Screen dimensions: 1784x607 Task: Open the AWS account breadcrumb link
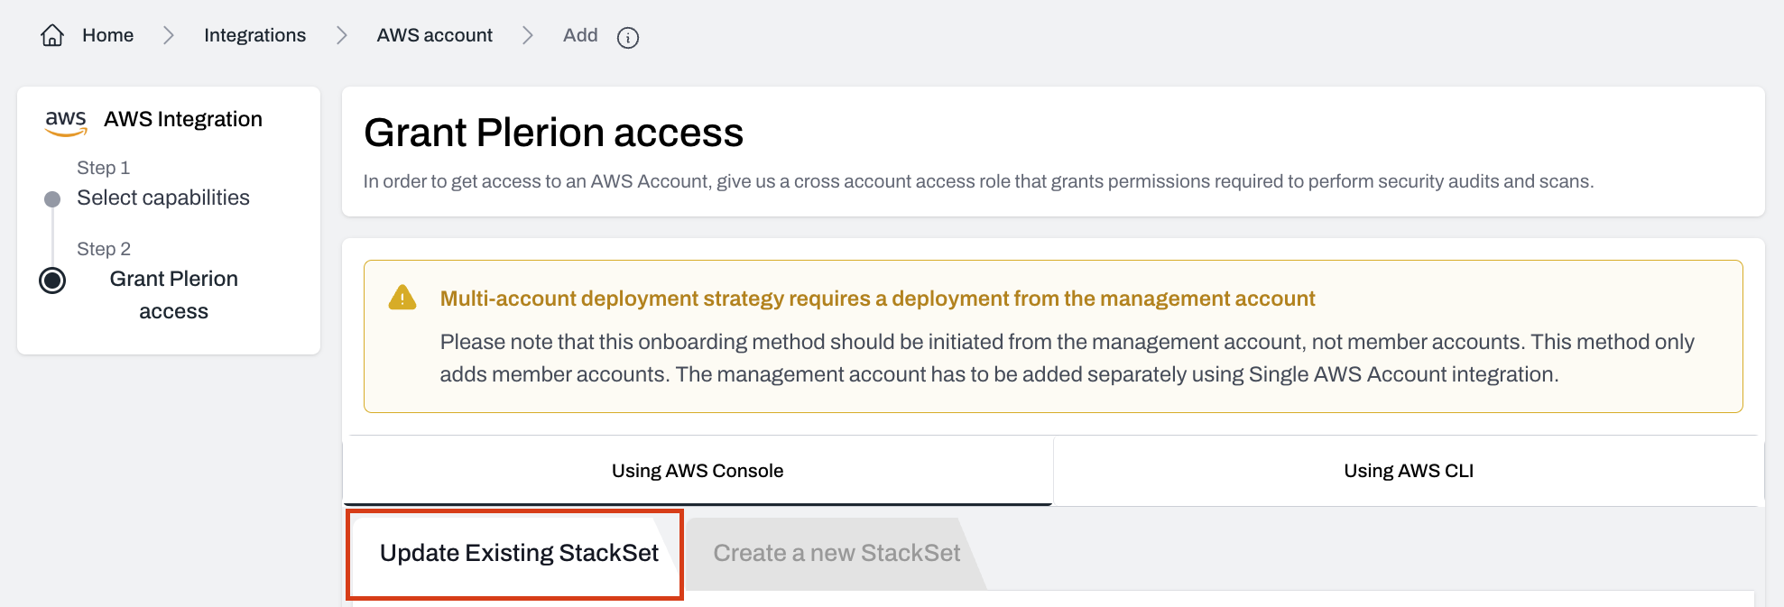(x=434, y=35)
